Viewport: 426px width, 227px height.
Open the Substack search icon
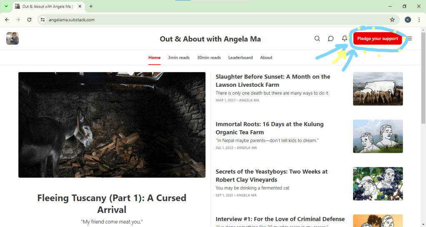[x=317, y=38]
